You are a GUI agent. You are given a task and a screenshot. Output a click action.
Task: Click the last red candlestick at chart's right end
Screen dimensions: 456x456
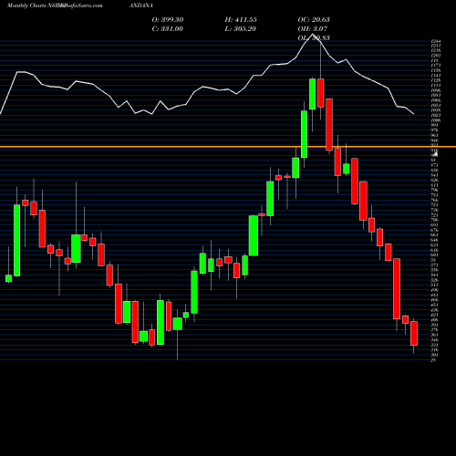pos(414,333)
